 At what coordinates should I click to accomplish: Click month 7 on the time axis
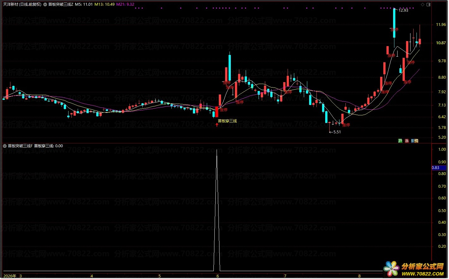click(285, 276)
